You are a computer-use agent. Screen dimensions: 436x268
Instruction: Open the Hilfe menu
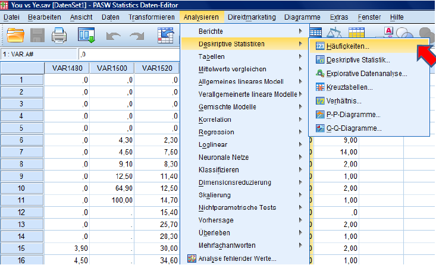coord(397,17)
